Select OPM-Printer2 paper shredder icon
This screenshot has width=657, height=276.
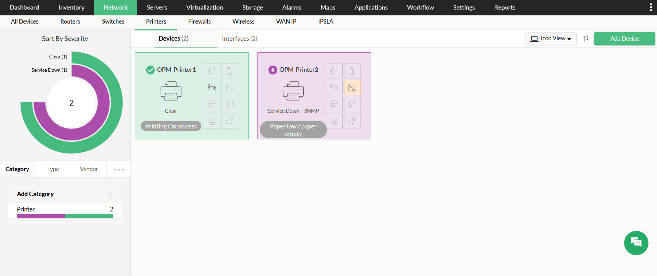[x=334, y=104]
